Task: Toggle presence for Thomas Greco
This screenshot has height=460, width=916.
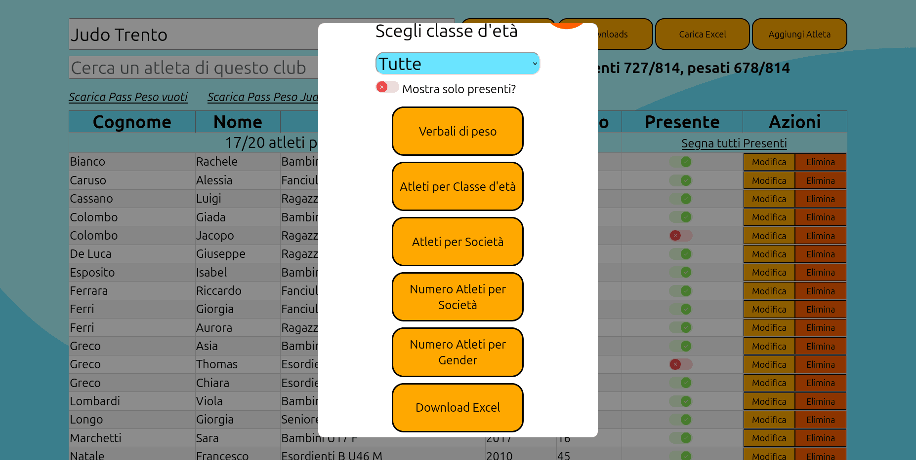Action: coord(680,364)
